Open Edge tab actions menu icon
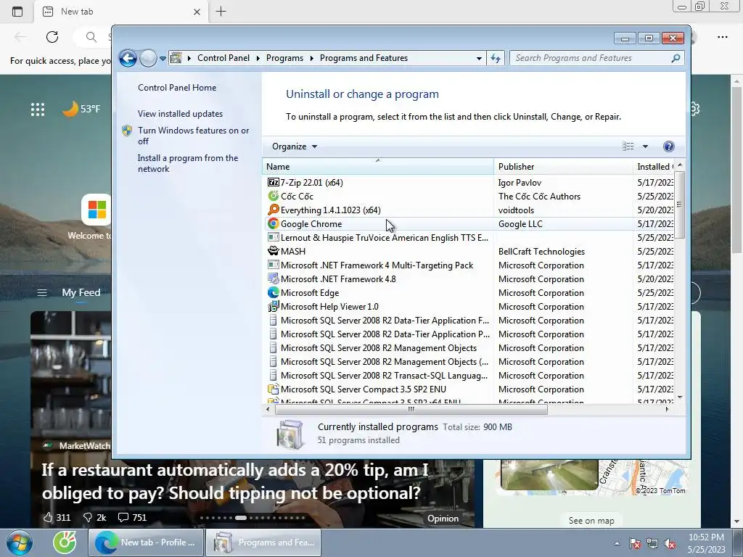Viewport: 743px width, 557px height. click(17, 12)
